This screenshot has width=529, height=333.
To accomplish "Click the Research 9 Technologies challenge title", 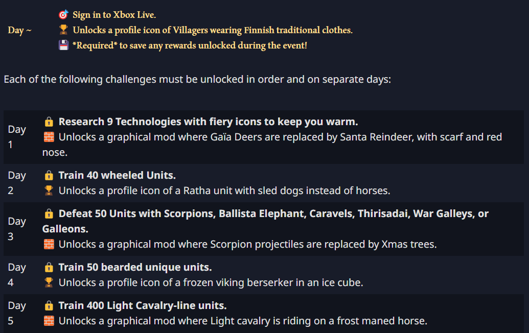I will (x=208, y=122).
